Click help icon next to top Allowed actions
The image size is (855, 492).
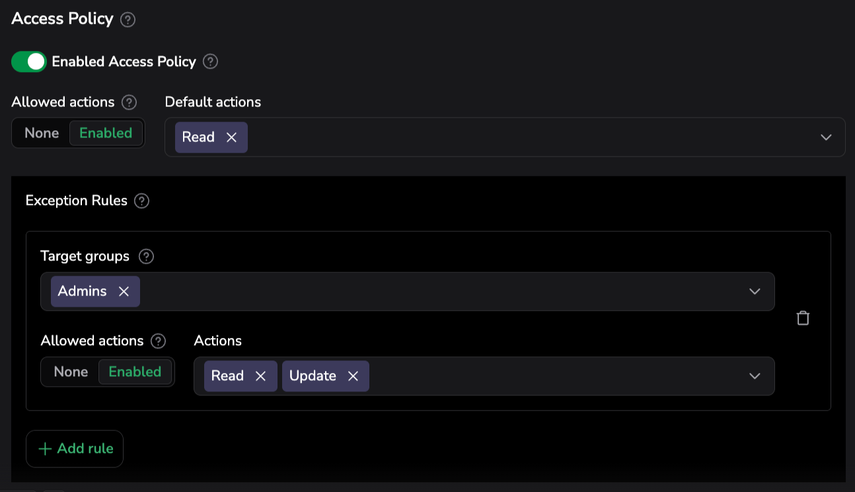coord(130,102)
